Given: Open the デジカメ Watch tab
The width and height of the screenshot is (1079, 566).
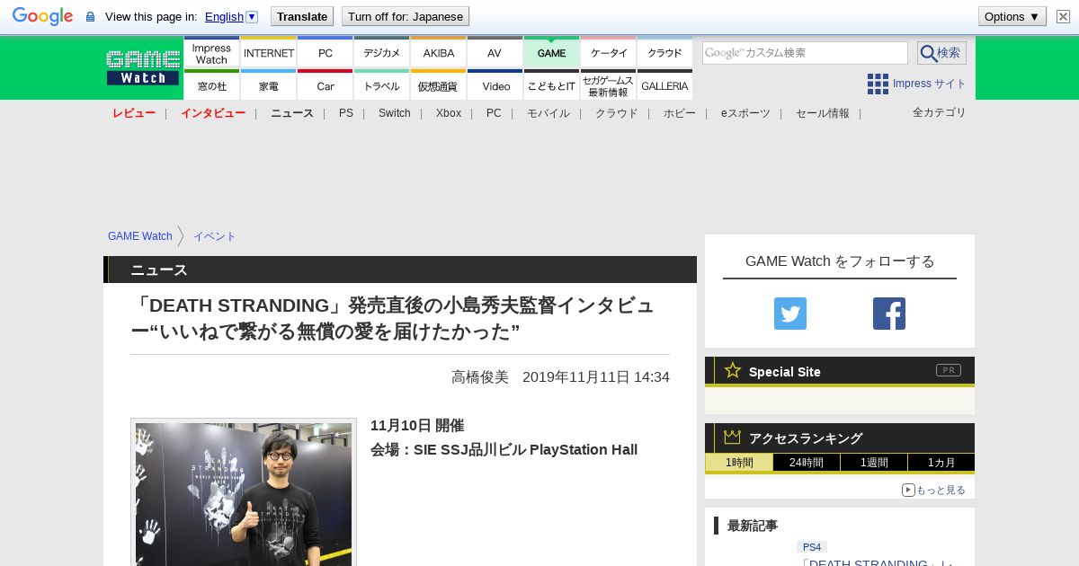Looking at the screenshot, I should (382, 53).
